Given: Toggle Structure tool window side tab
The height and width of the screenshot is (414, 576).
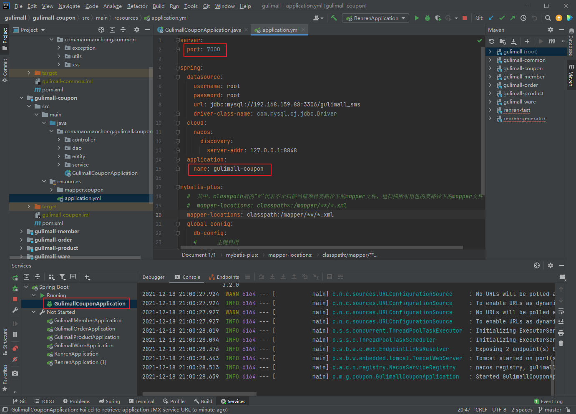Looking at the screenshot, I should pos(5,342).
